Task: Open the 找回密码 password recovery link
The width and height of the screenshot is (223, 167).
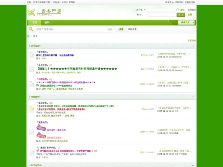Action: (191, 10)
